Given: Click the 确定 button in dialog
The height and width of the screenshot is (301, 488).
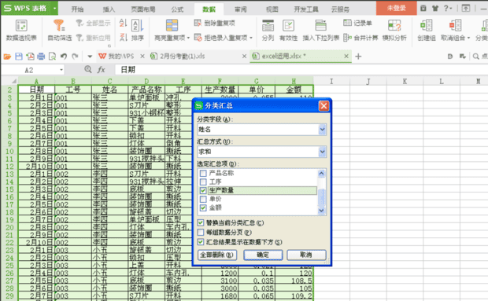Looking at the screenshot, I should click(263, 255).
